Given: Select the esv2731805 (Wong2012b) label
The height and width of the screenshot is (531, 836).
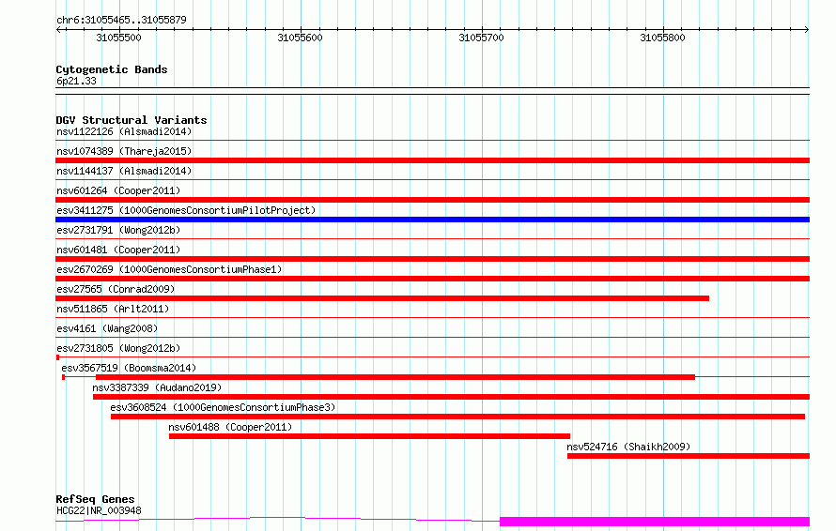Looking at the screenshot, I should (x=118, y=348).
